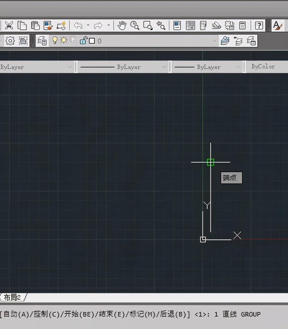
Task: Open the Undo history dropdown arrow
Action: [88, 25]
